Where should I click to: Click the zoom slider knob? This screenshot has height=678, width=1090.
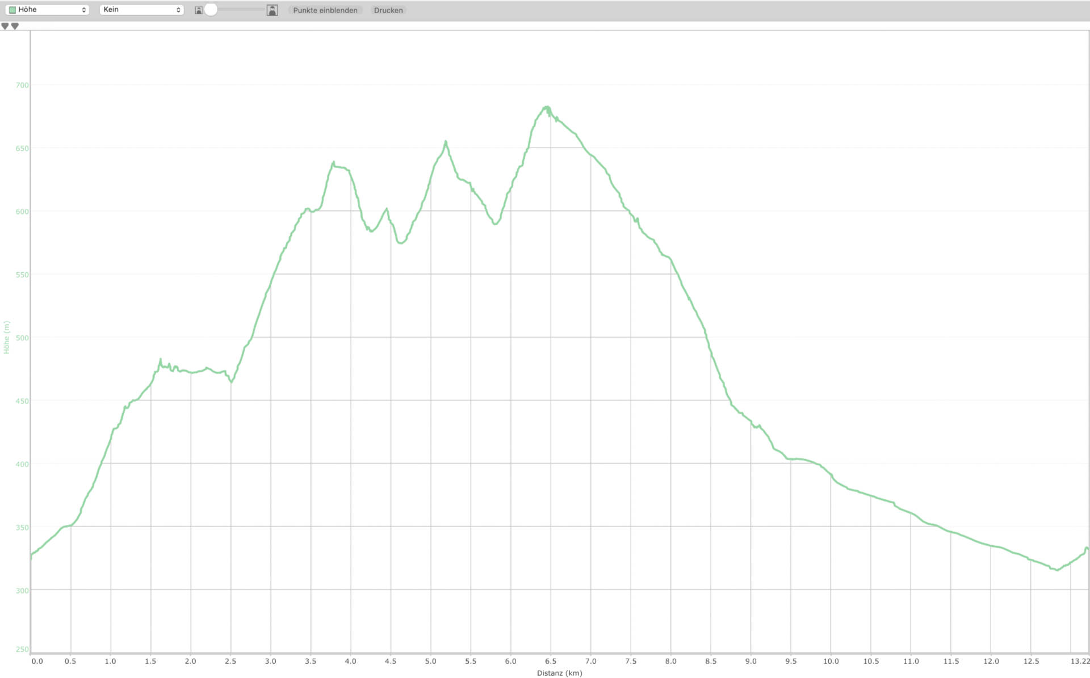pyautogui.click(x=211, y=10)
